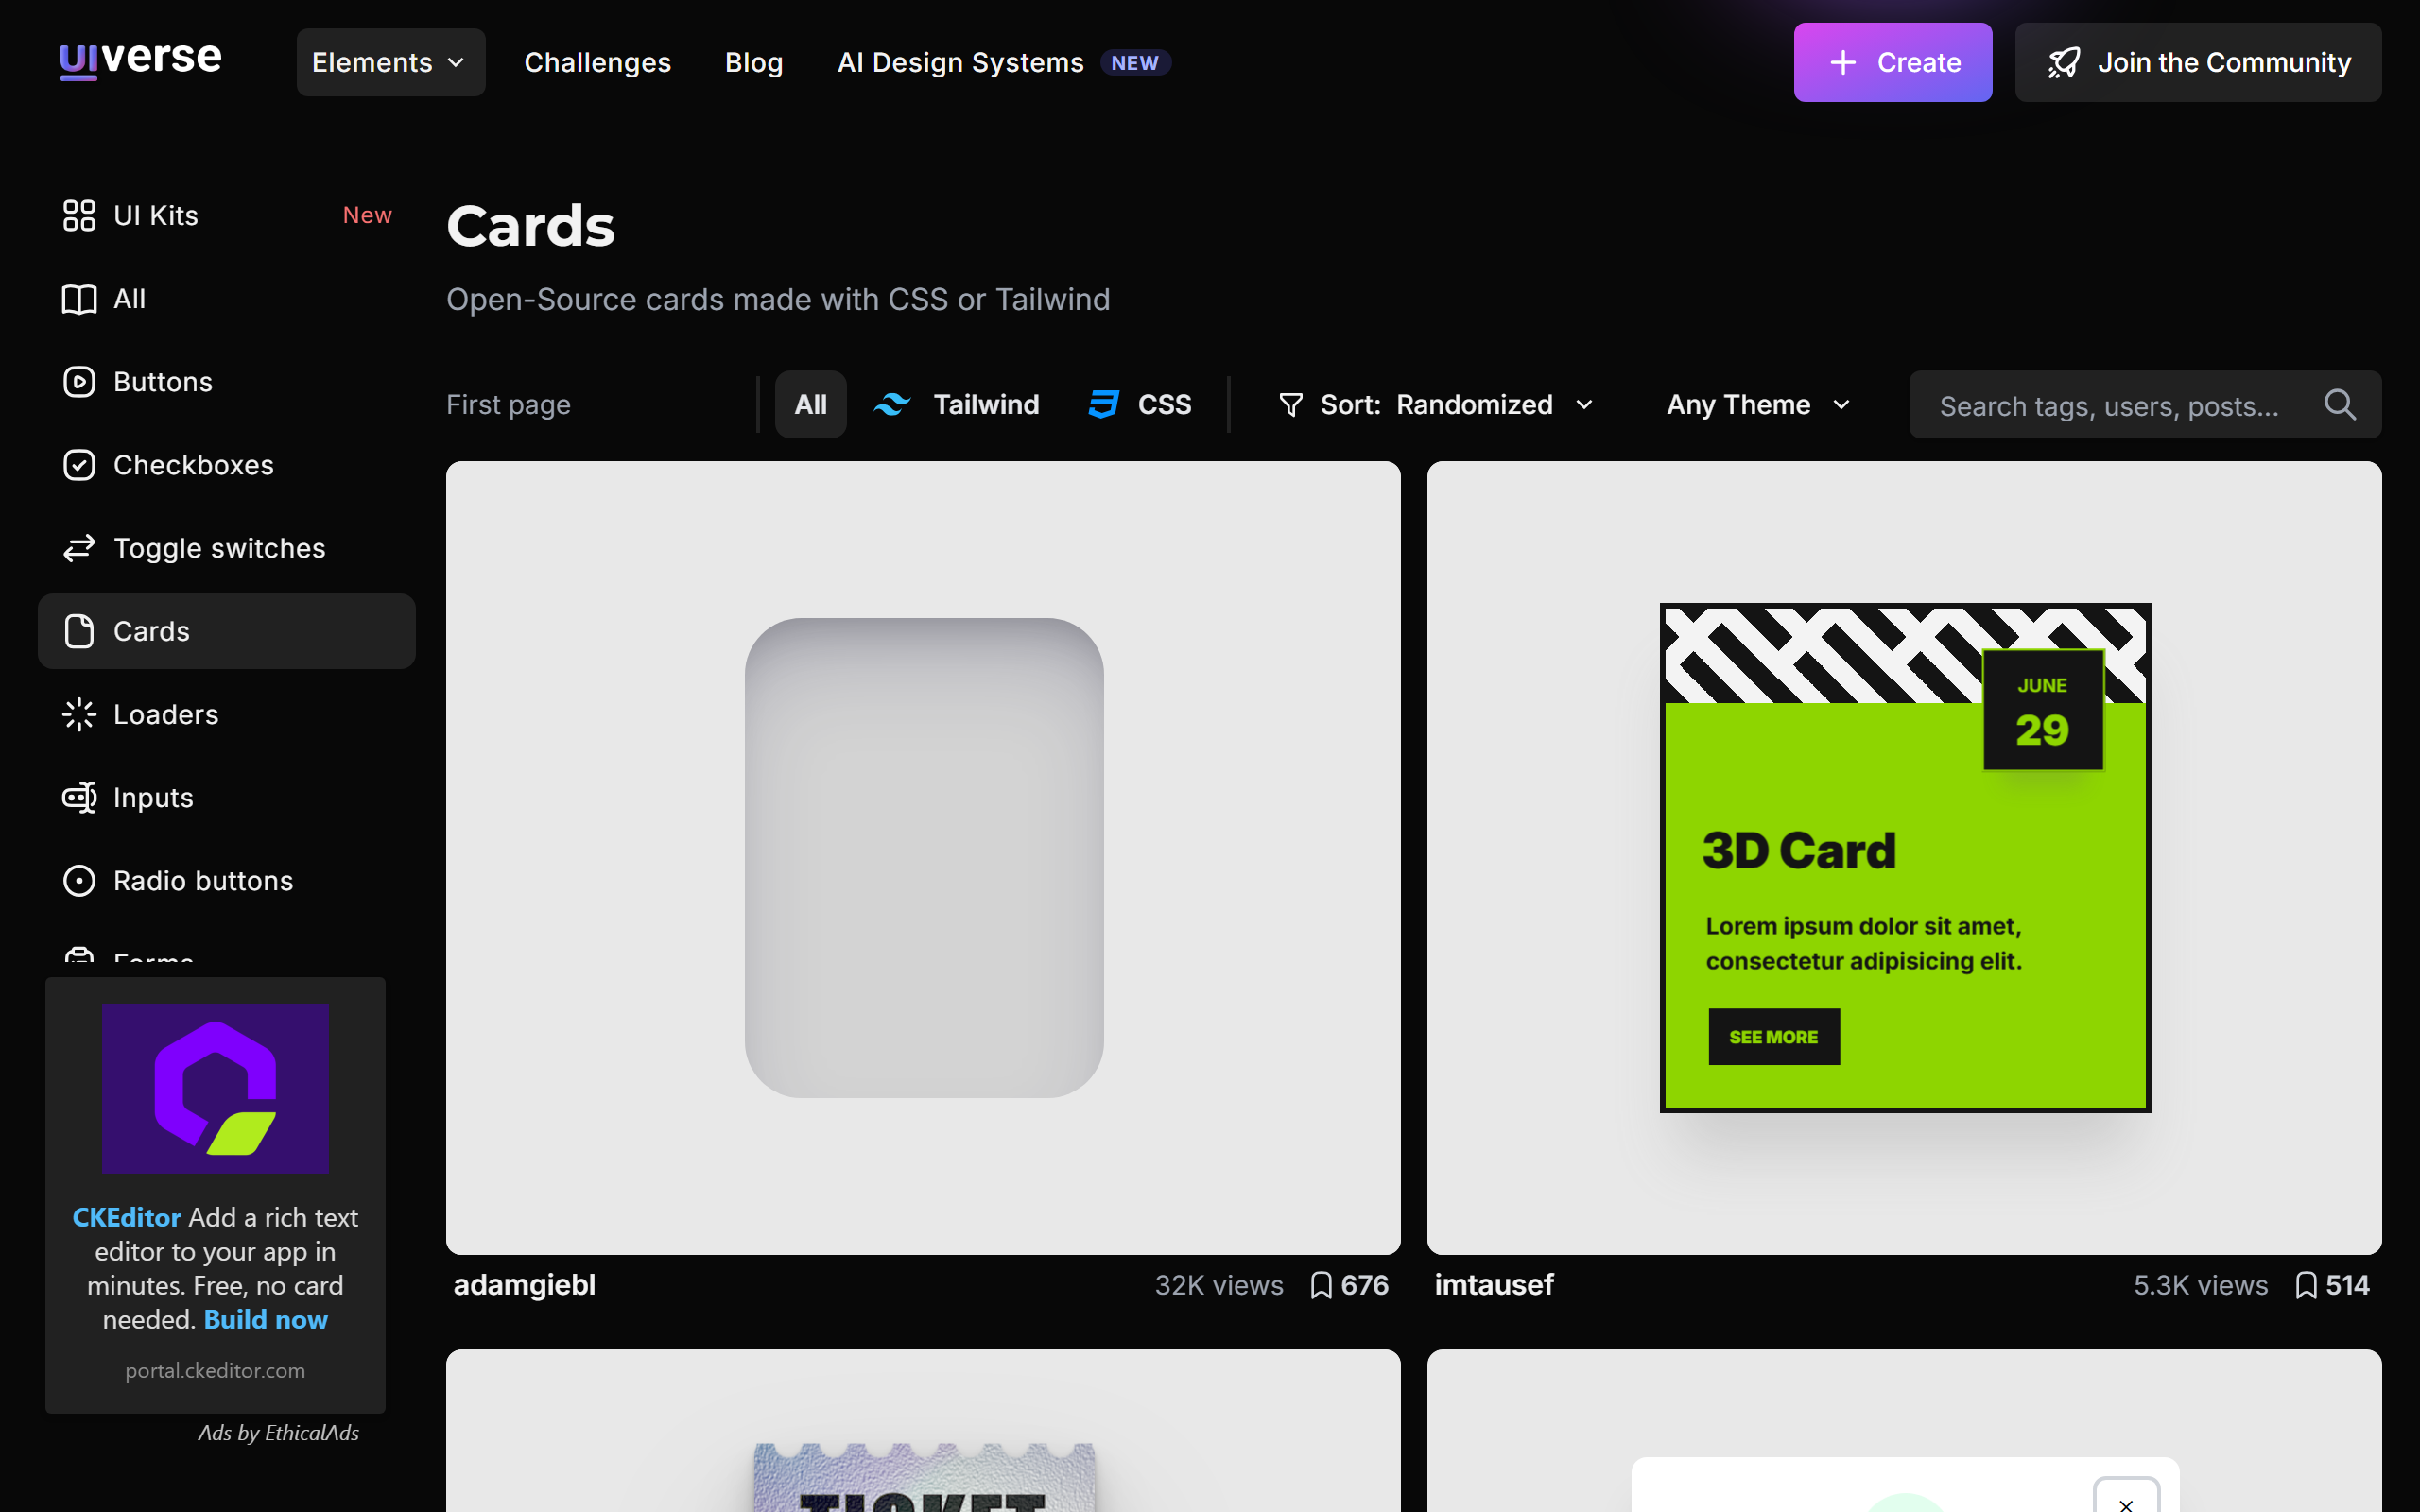This screenshot has width=2420, height=1512.
Task: Click Build now in the ad
Action: (265, 1320)
